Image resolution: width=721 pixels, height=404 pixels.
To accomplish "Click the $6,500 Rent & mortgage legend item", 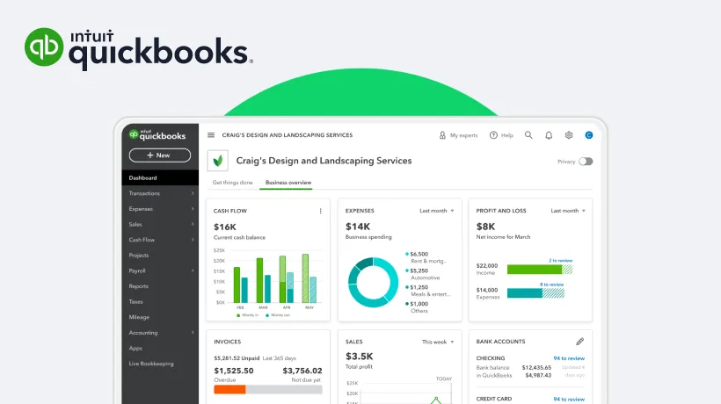I will point(426,257).
